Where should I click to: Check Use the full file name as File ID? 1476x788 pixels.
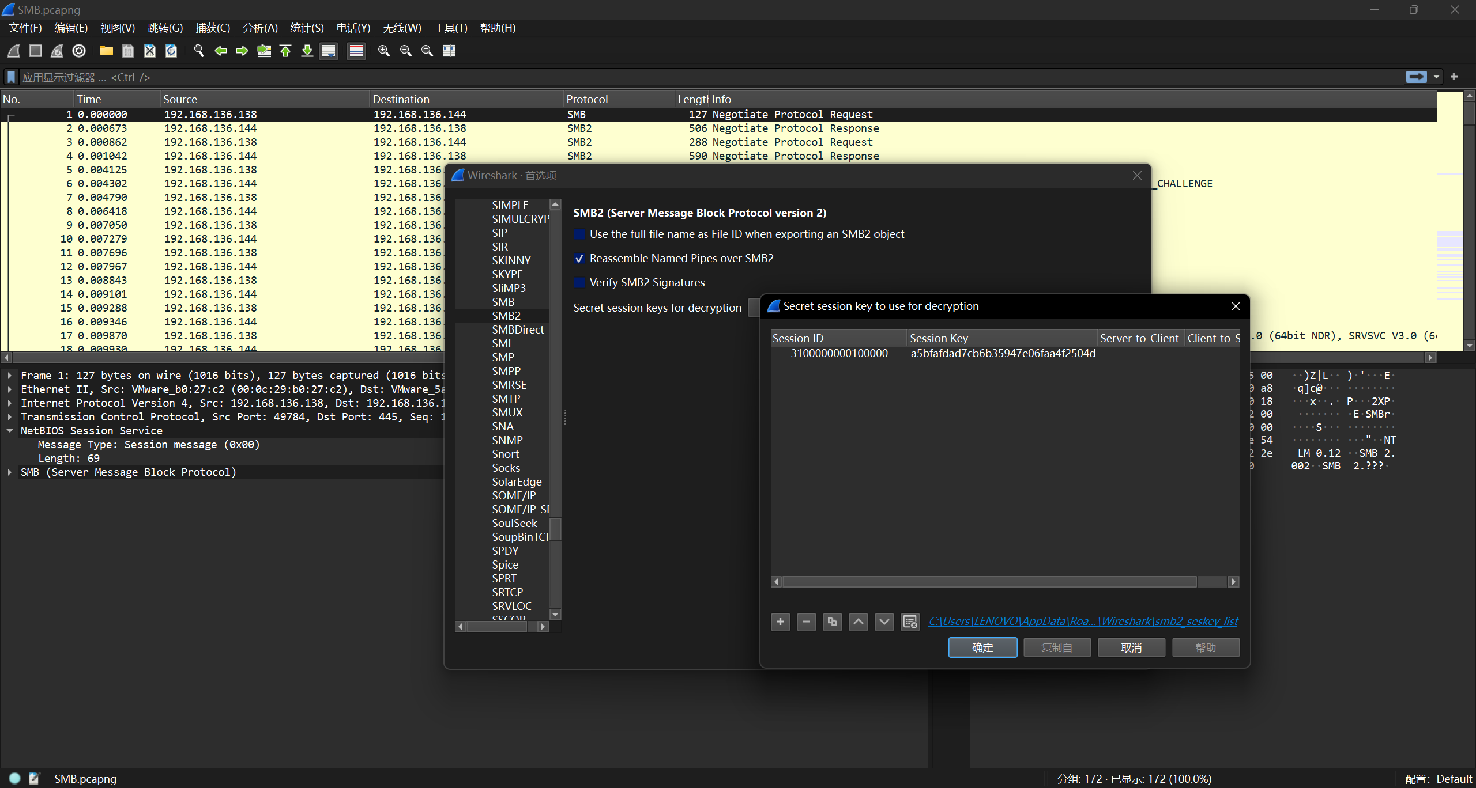point(579,234)
